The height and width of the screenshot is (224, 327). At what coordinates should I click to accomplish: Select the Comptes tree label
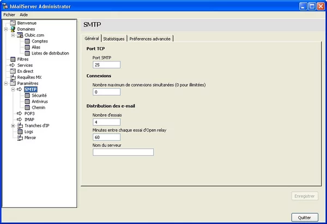click(x=40, y=41)
